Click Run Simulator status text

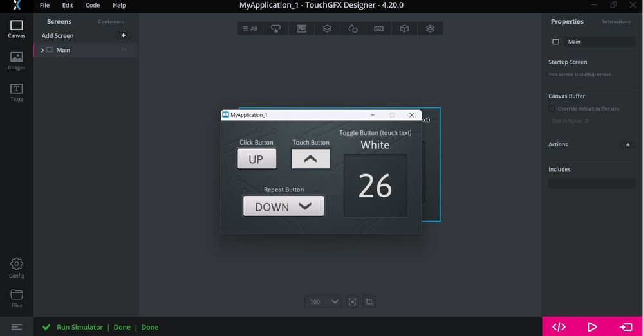(80, 327)
